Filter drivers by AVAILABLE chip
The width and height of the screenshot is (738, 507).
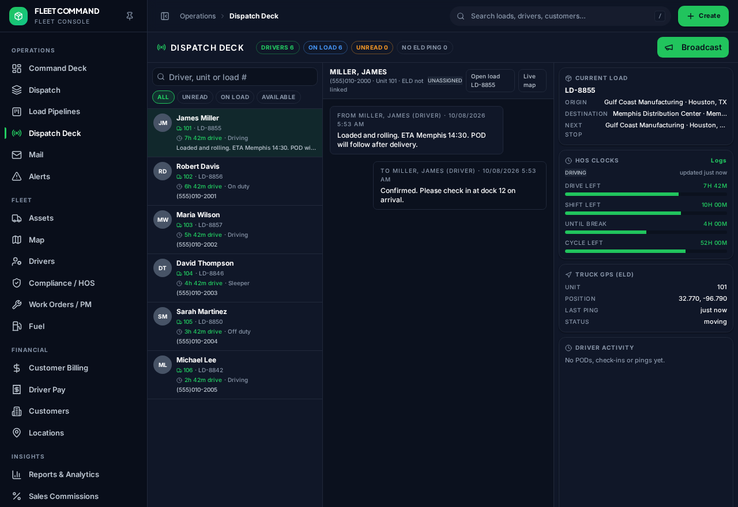point(278,97)
